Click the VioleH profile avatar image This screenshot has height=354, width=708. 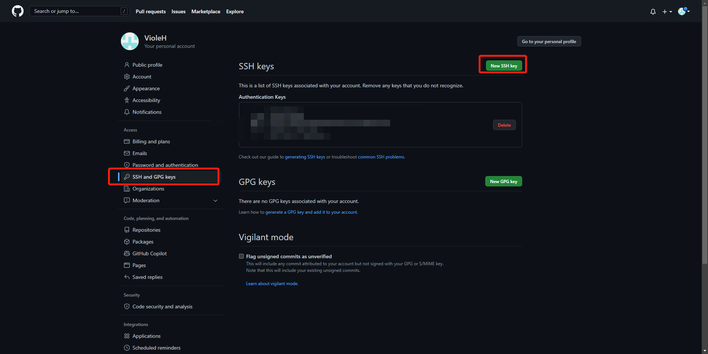[130, 41]
